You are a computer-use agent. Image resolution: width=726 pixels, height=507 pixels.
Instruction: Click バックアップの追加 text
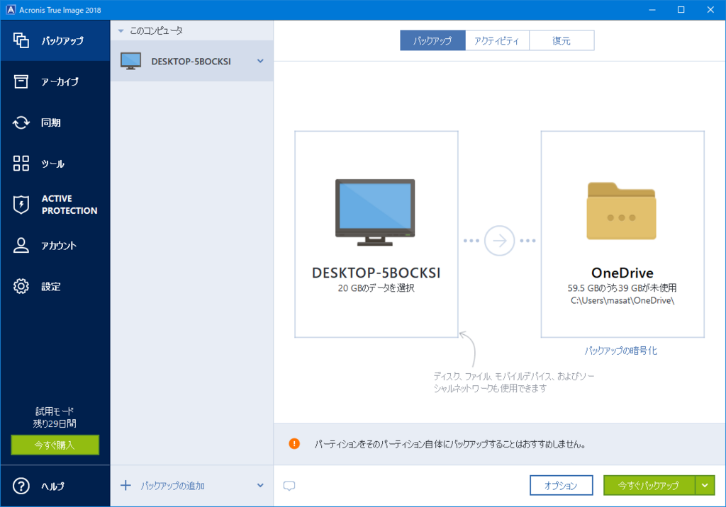(173, 486)
